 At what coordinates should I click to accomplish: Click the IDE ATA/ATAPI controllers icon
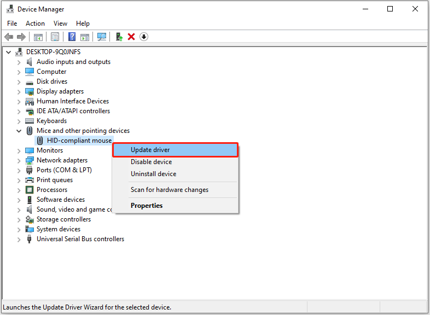pyautogui.click(x=30, y=112)
